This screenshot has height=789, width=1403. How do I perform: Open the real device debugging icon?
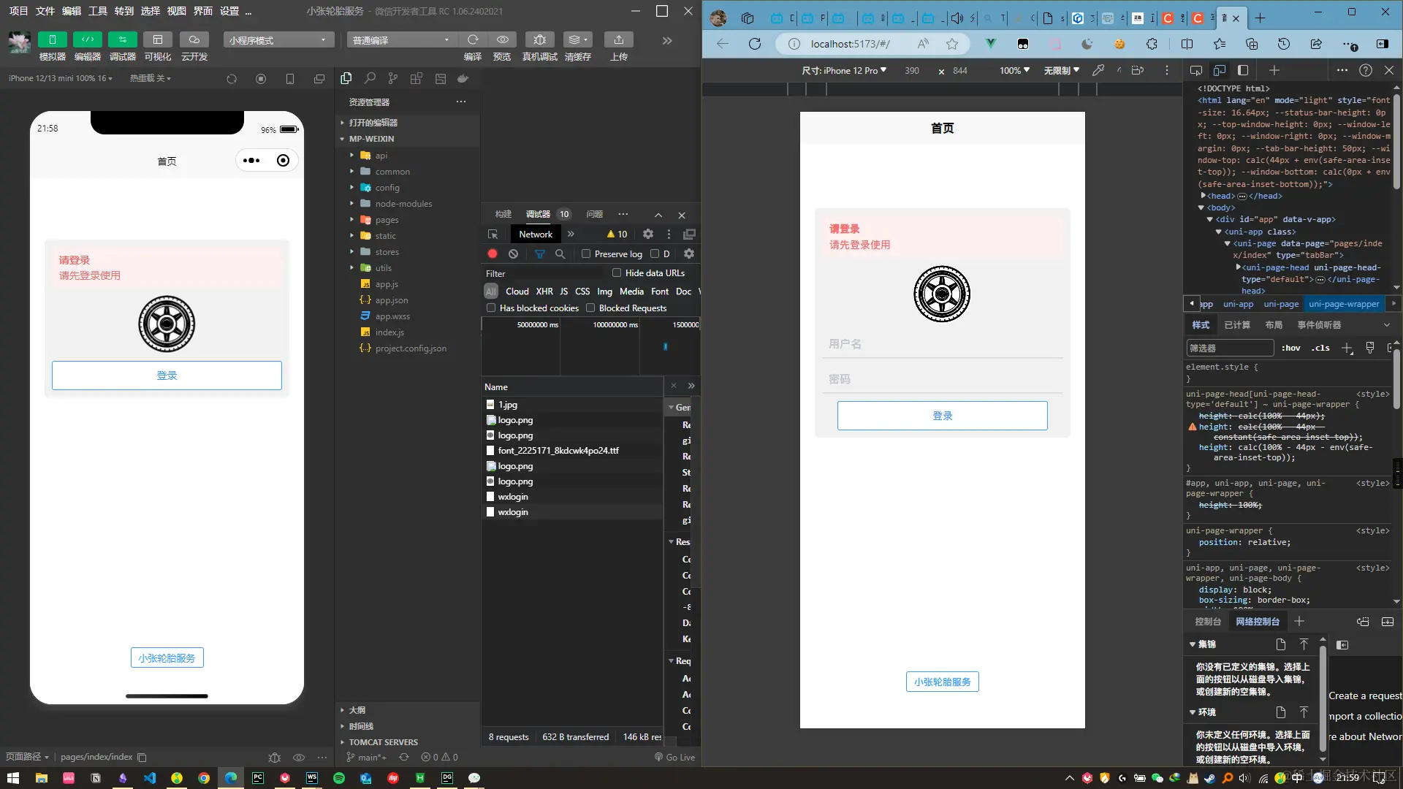[539, 39]
